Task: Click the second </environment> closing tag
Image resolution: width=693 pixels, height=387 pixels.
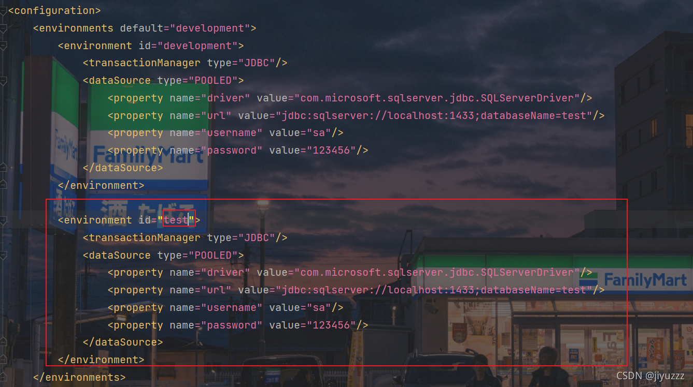Action: tap(101, 360)
